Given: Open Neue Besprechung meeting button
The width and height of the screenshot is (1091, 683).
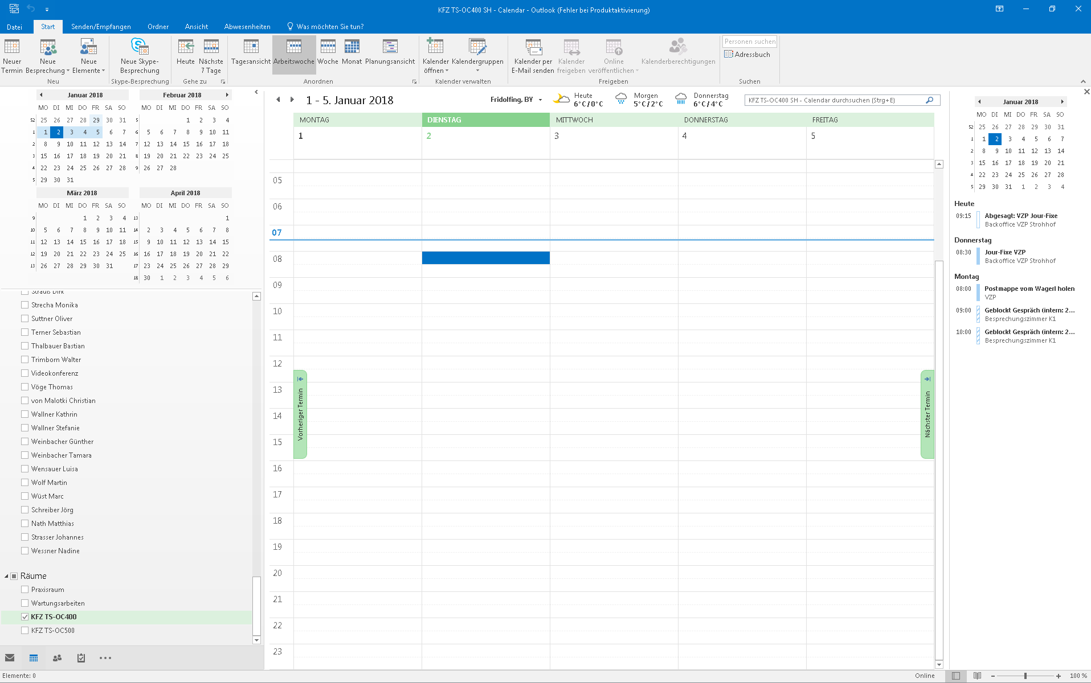Looking at the screenshot, I should click(48, 56).
